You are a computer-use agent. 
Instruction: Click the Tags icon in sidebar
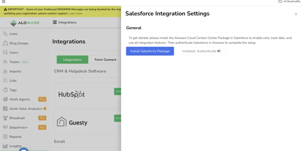tap(5, 90)
